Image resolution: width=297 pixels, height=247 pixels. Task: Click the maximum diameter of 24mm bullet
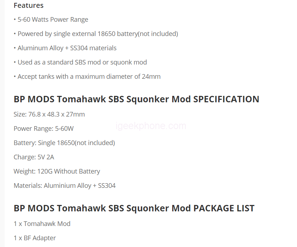pos(89,77)
